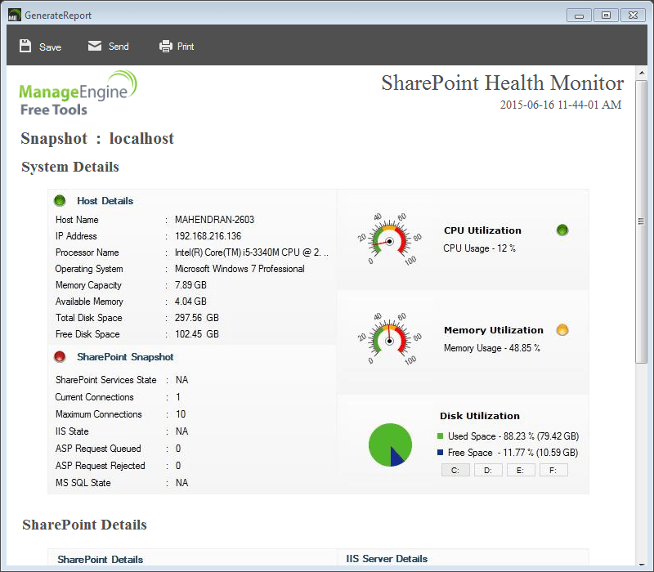
Task: Click the green status light beside CPU Utilization
Action: (562, 230)
